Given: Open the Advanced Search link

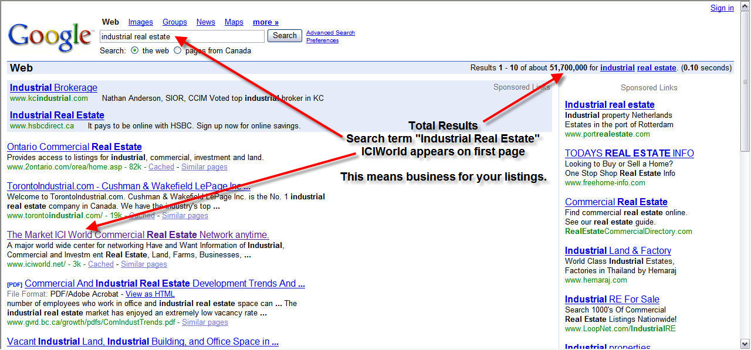Looking at the screenshot, I should click(330, 33).
